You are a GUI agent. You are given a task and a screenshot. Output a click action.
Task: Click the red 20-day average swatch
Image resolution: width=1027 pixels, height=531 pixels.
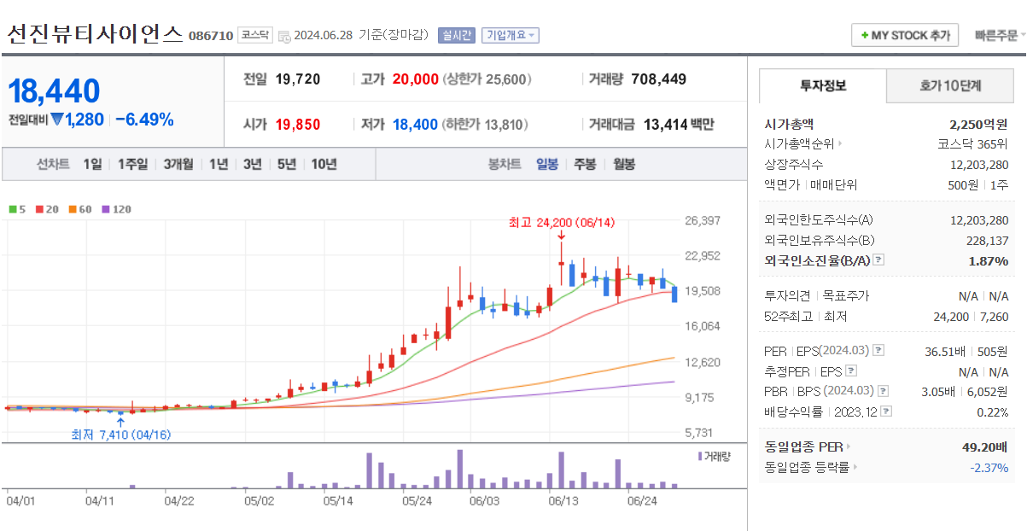tap(39, 209)
